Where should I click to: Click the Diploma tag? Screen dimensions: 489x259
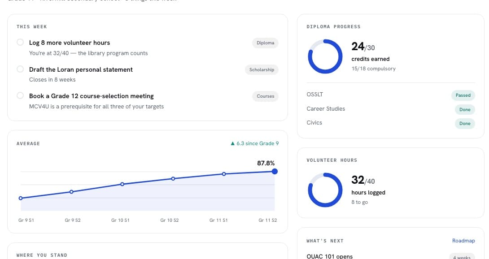coord(266,43)
